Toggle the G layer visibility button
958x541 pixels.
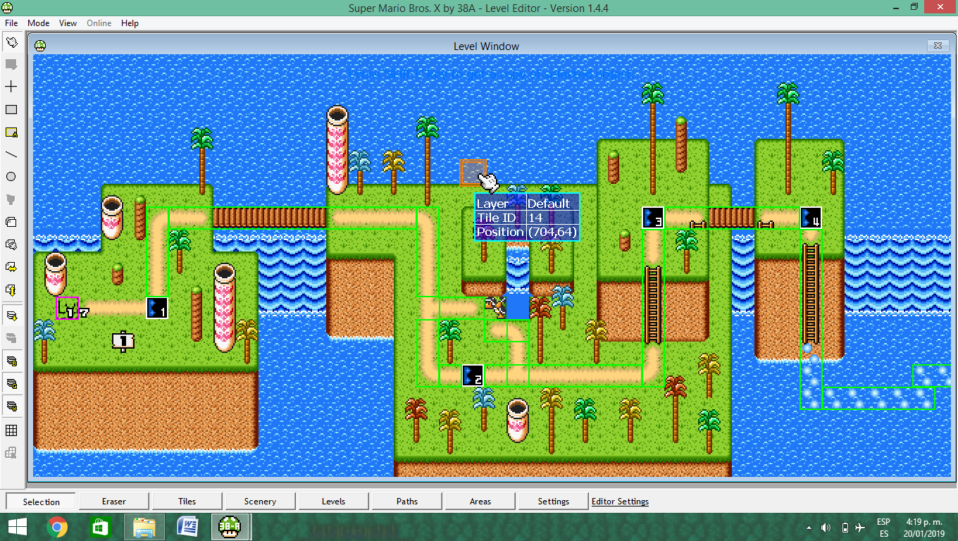pos(11,384)
